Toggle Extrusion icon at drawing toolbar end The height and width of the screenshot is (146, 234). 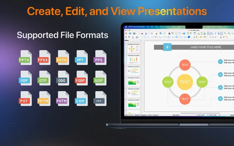point(227,37)
